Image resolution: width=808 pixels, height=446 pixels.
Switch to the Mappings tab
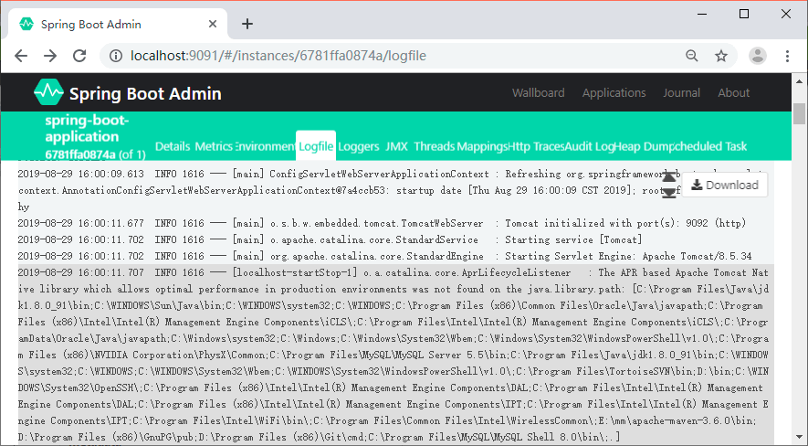[482, 146]
